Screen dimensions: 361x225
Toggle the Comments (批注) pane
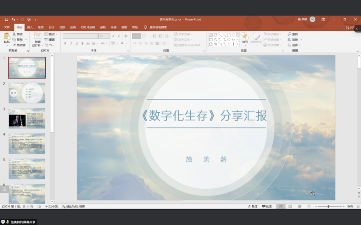(x=267, y=206)
